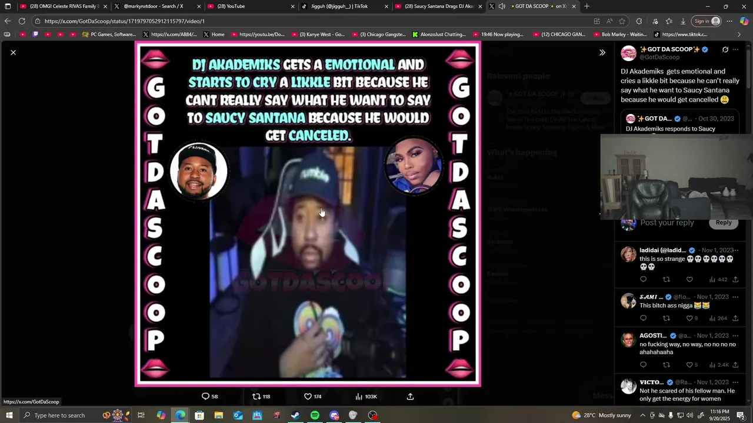Like ladidai's 'this is so strange' comment

(x=689, y=280)
